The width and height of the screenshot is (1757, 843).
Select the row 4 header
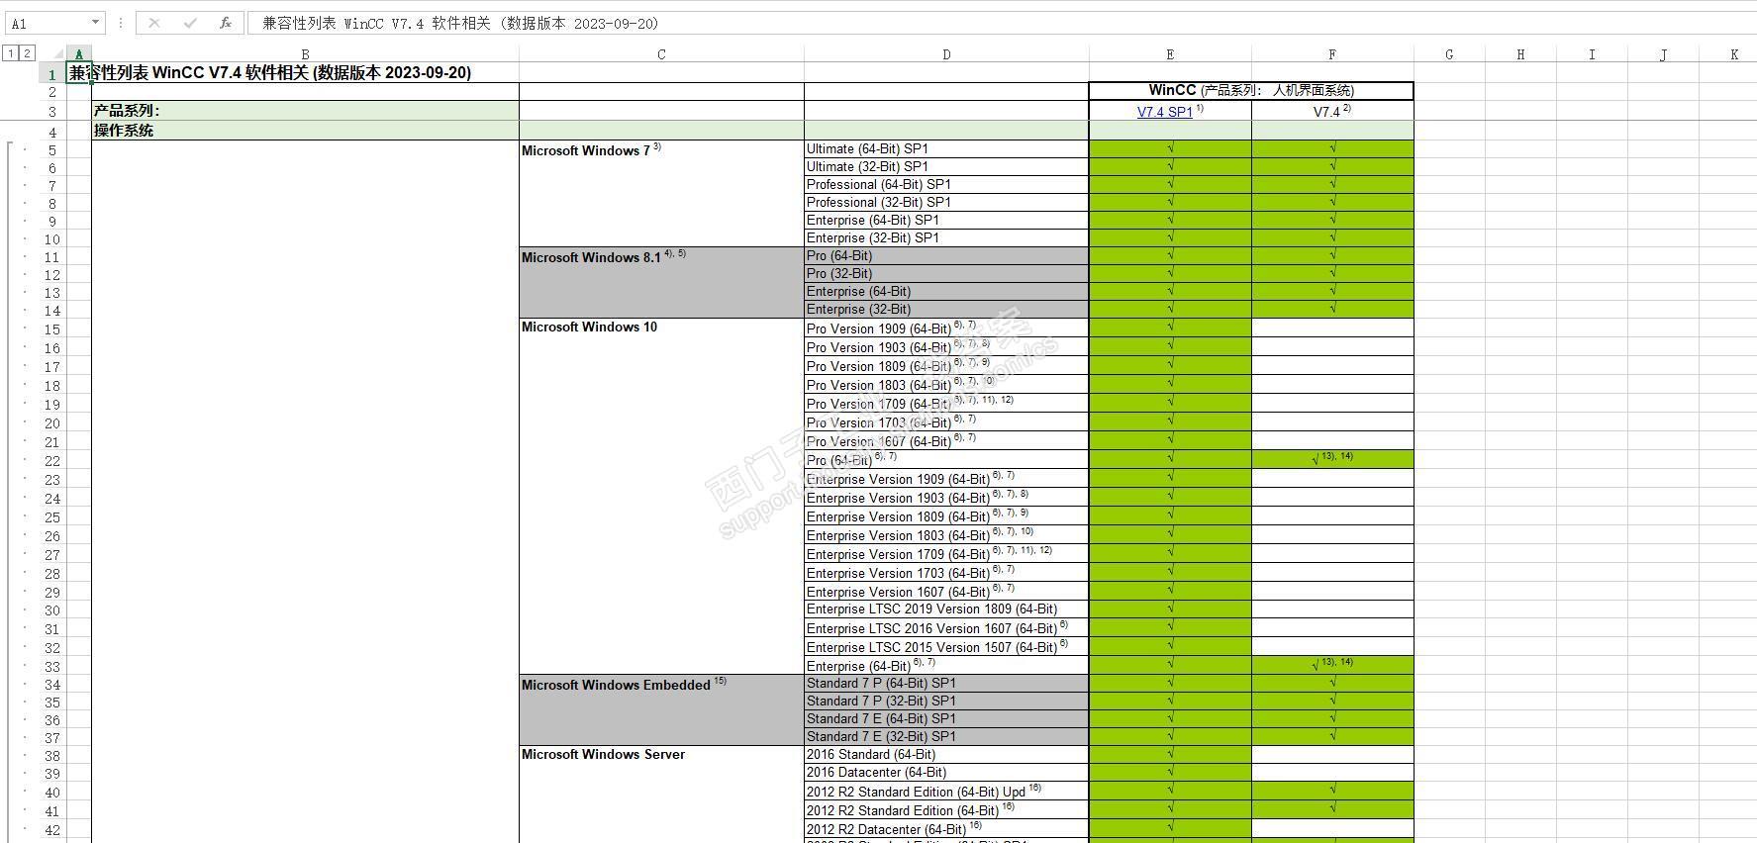(x=52, y=131)
